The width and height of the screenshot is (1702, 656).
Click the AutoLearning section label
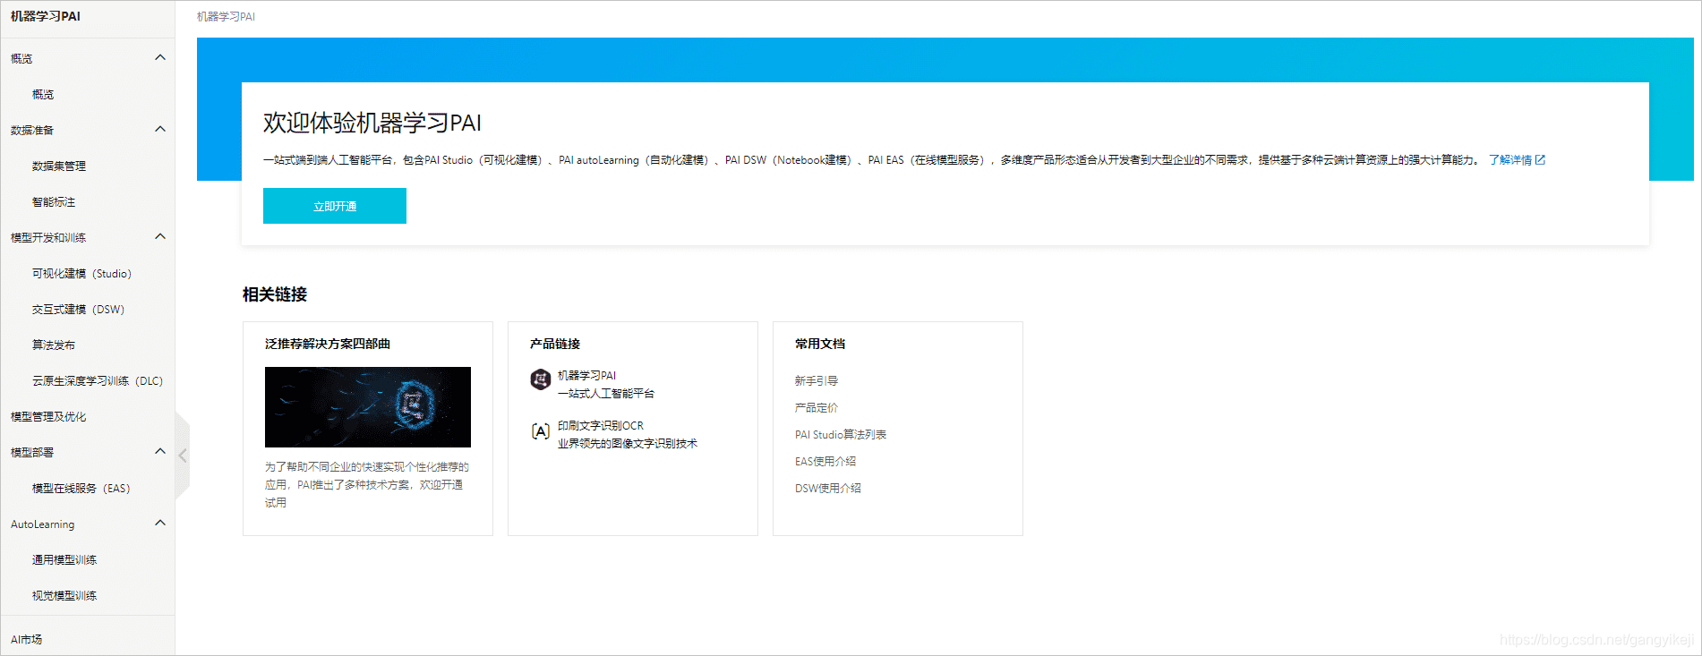[x=43, y=524]
